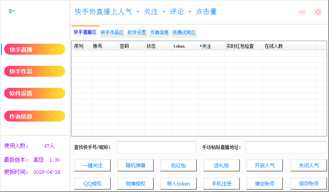Click the 密码 column header
This screenshot has width=329, height=192.
click(131, 46)
